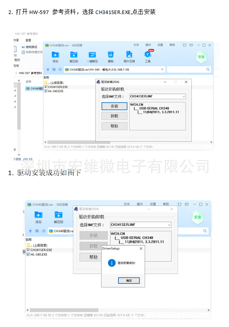Select the CH340驱 archive in Explorer file list
The width and height of the screenshot is (229, 327).
pos(34,89)
